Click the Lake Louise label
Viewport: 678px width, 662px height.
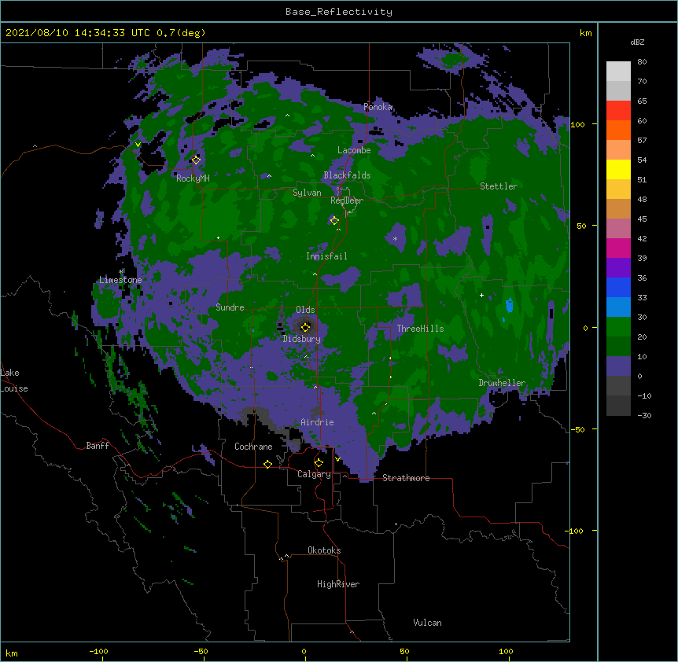click(x=14, y=381)
